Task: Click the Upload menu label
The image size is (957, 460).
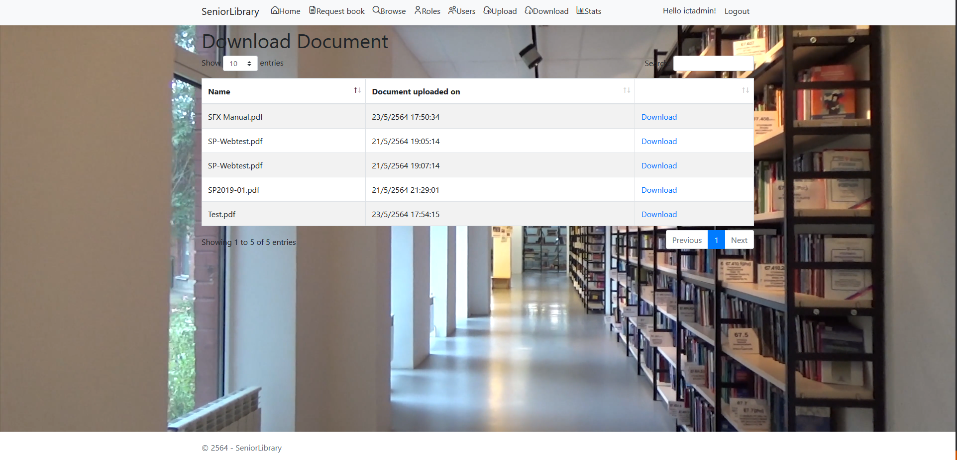Action: [x=504, y=11]
